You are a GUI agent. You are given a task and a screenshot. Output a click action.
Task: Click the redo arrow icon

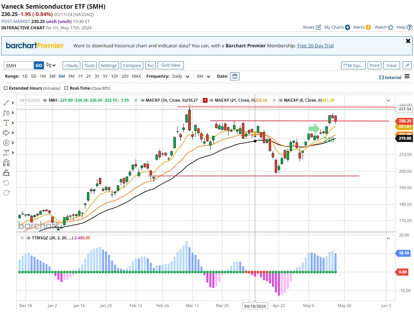coord(6,193)
